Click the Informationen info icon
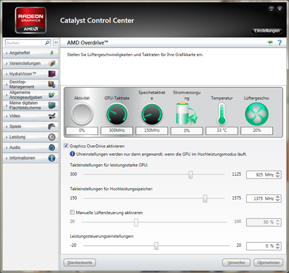This screenshot has width=289, height=273. click(x=51, y=158)
